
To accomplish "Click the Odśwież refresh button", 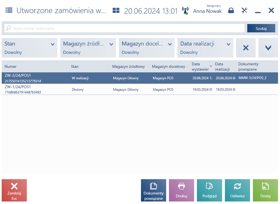I will (x=237, y=190).
